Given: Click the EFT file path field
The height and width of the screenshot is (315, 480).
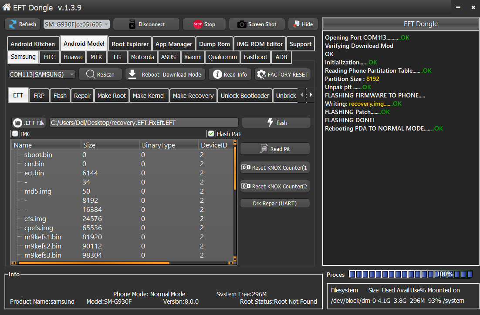Looking at the screenshot, I should click(x=144, y=123).
